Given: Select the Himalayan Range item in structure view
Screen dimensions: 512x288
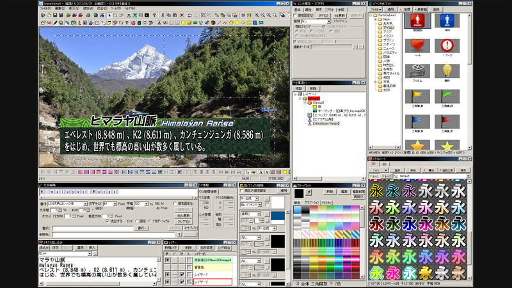Looking at the screenshot, I should [326, 124].
